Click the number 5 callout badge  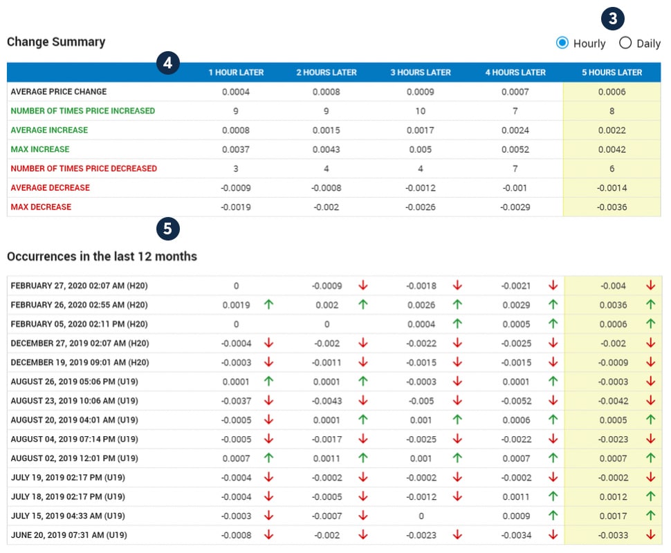(167, 228)
